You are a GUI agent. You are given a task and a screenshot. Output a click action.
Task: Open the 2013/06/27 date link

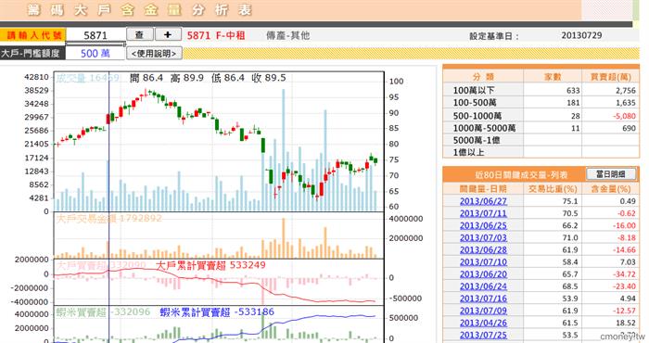tap(483, 201)
